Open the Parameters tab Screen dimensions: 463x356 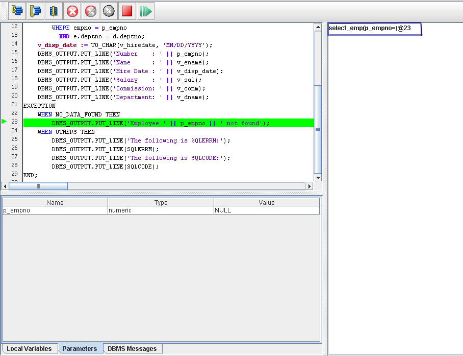[80, 348]
